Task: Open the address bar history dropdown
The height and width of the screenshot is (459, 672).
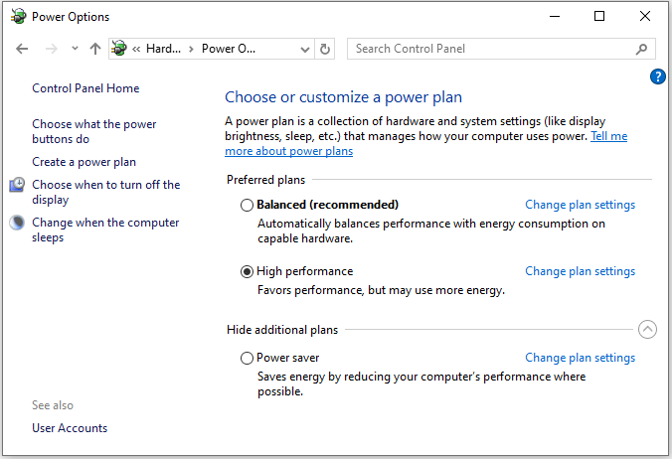Action: pos(305,49)
